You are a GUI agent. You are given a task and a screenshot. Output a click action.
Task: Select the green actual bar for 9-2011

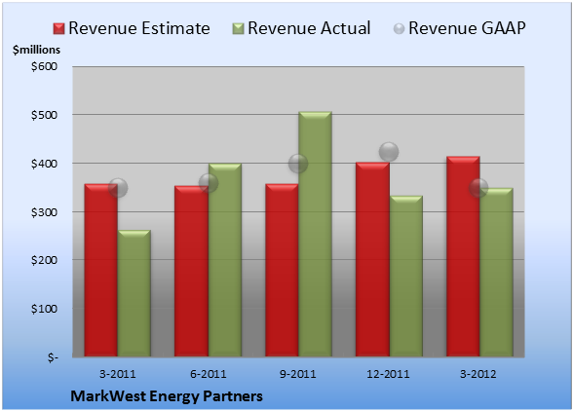pos(315,234)
